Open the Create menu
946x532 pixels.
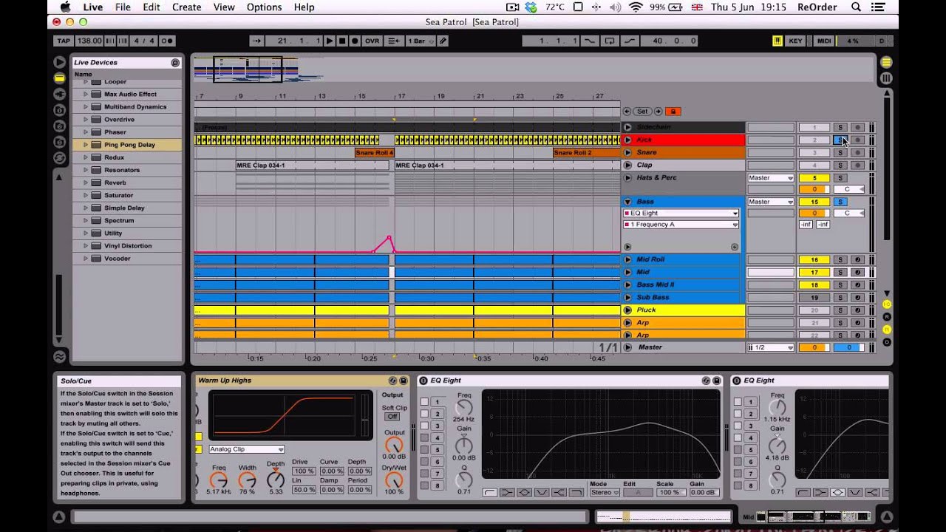point(186,7)
